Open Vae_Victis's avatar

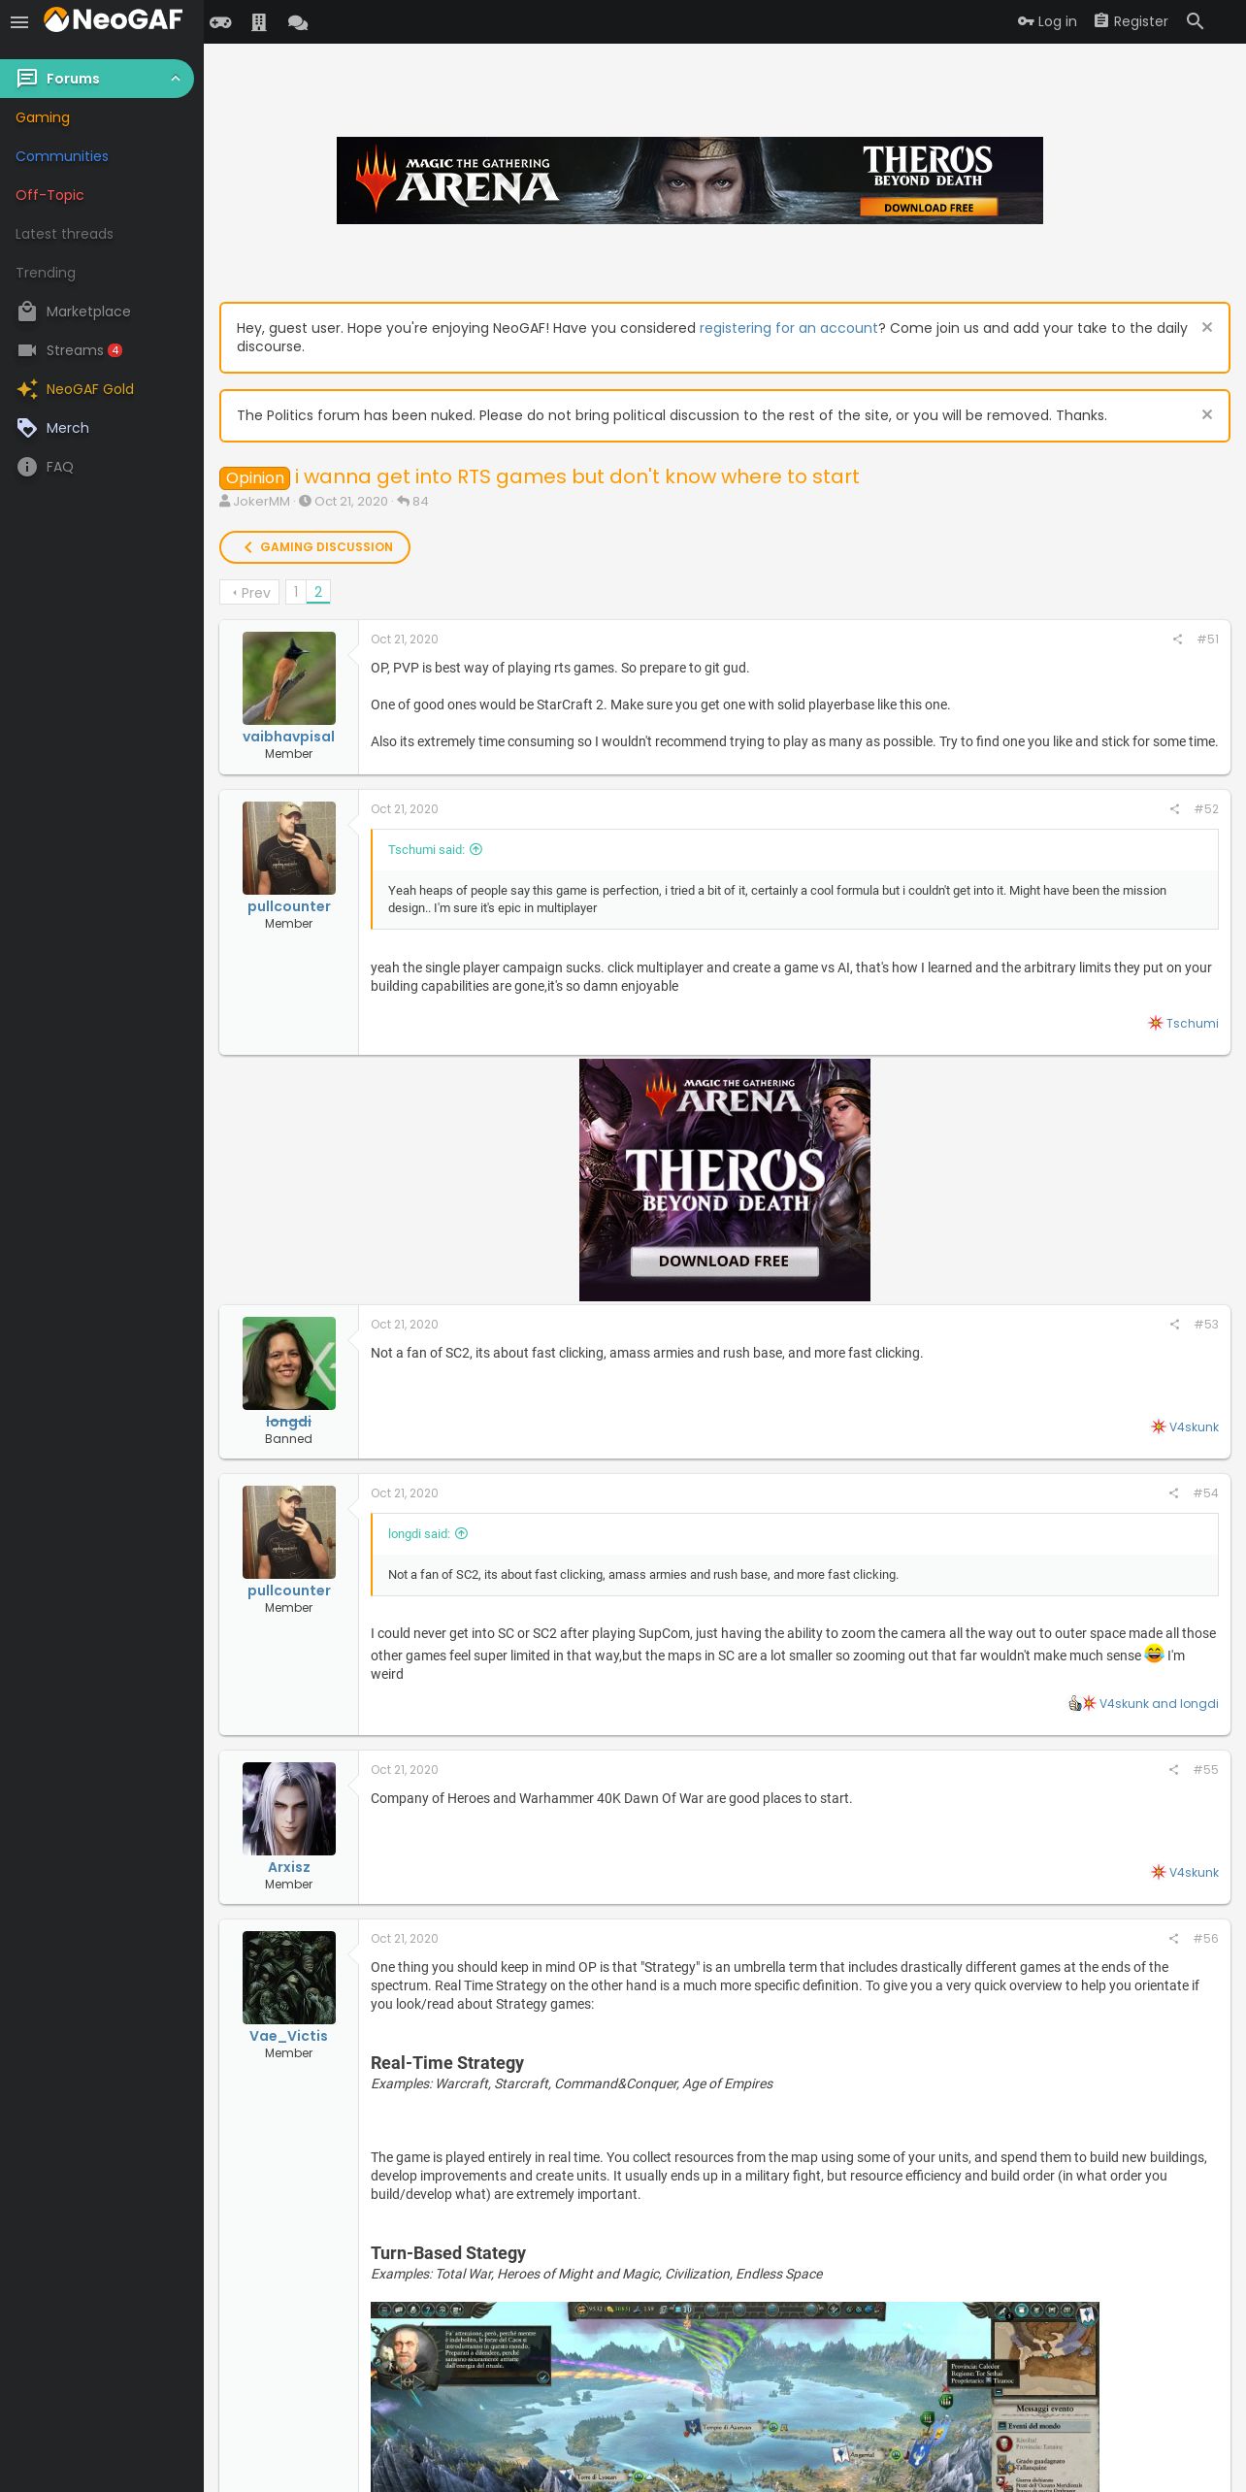[x=289, y=1978]
